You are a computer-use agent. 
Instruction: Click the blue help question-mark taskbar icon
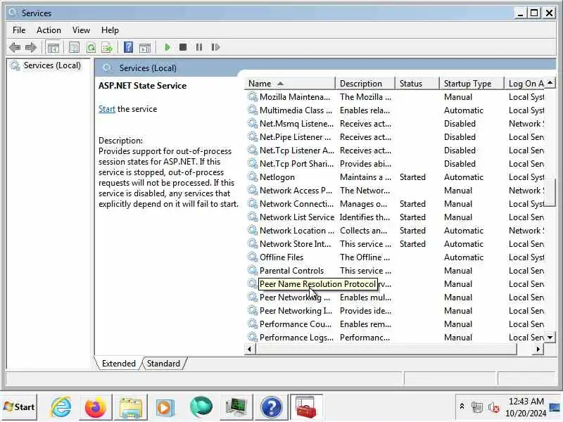point(272,407)
